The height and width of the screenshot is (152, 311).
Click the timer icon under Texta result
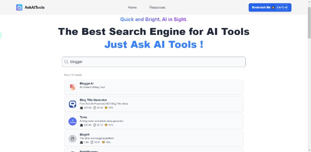tap(94, 125)
